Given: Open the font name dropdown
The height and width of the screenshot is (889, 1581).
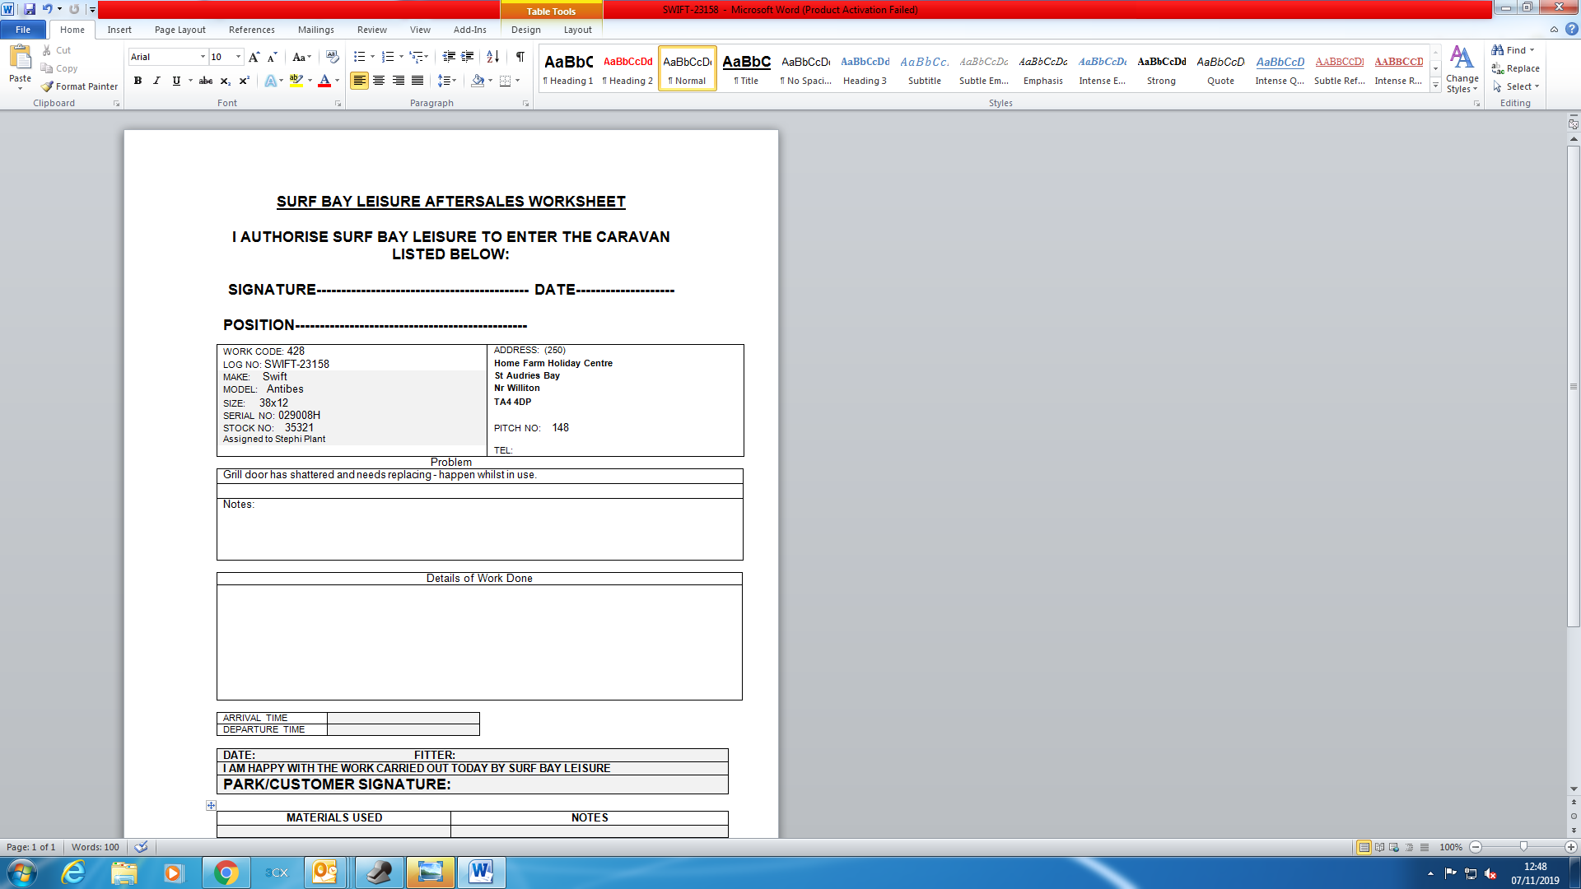Looking at the screenshot, I should point(203,57).
